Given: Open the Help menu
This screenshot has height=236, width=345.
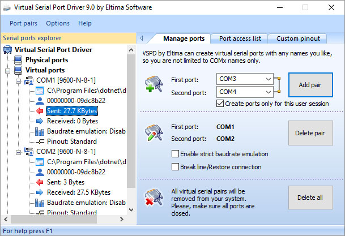Looking at the screenshot, I should coord(85,23).
